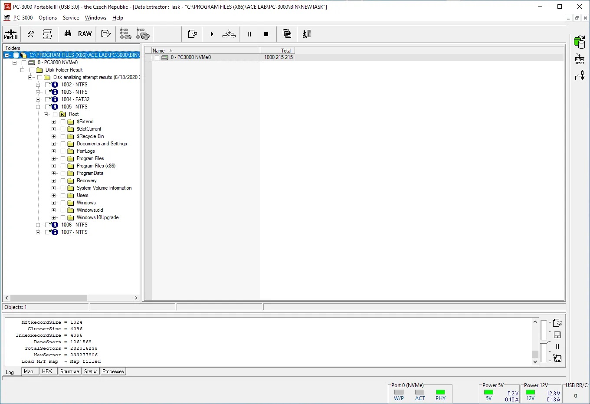Click the RESET icon on right sidebar
The height and width of the screenshot is (404, 590).
[x=580, y=59]
